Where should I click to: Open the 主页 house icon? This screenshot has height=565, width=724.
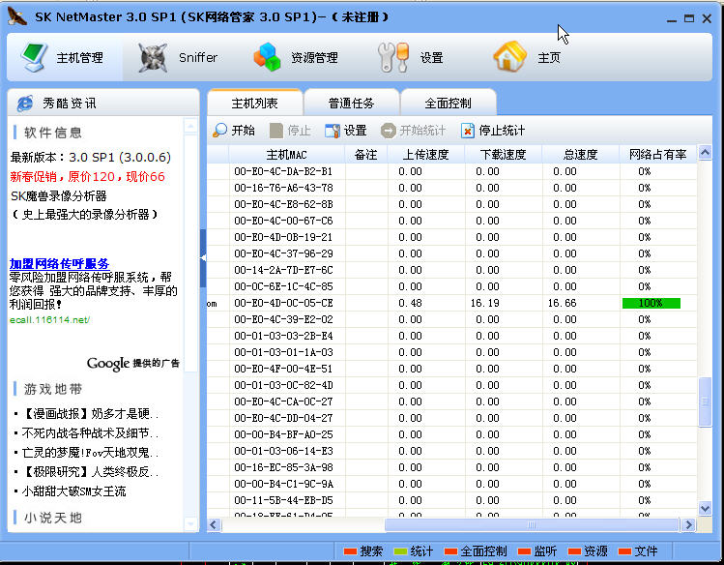pyautogui.click(x=509, y=57)
